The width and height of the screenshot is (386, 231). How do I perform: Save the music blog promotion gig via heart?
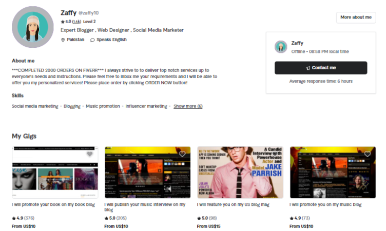pos(367,154)
